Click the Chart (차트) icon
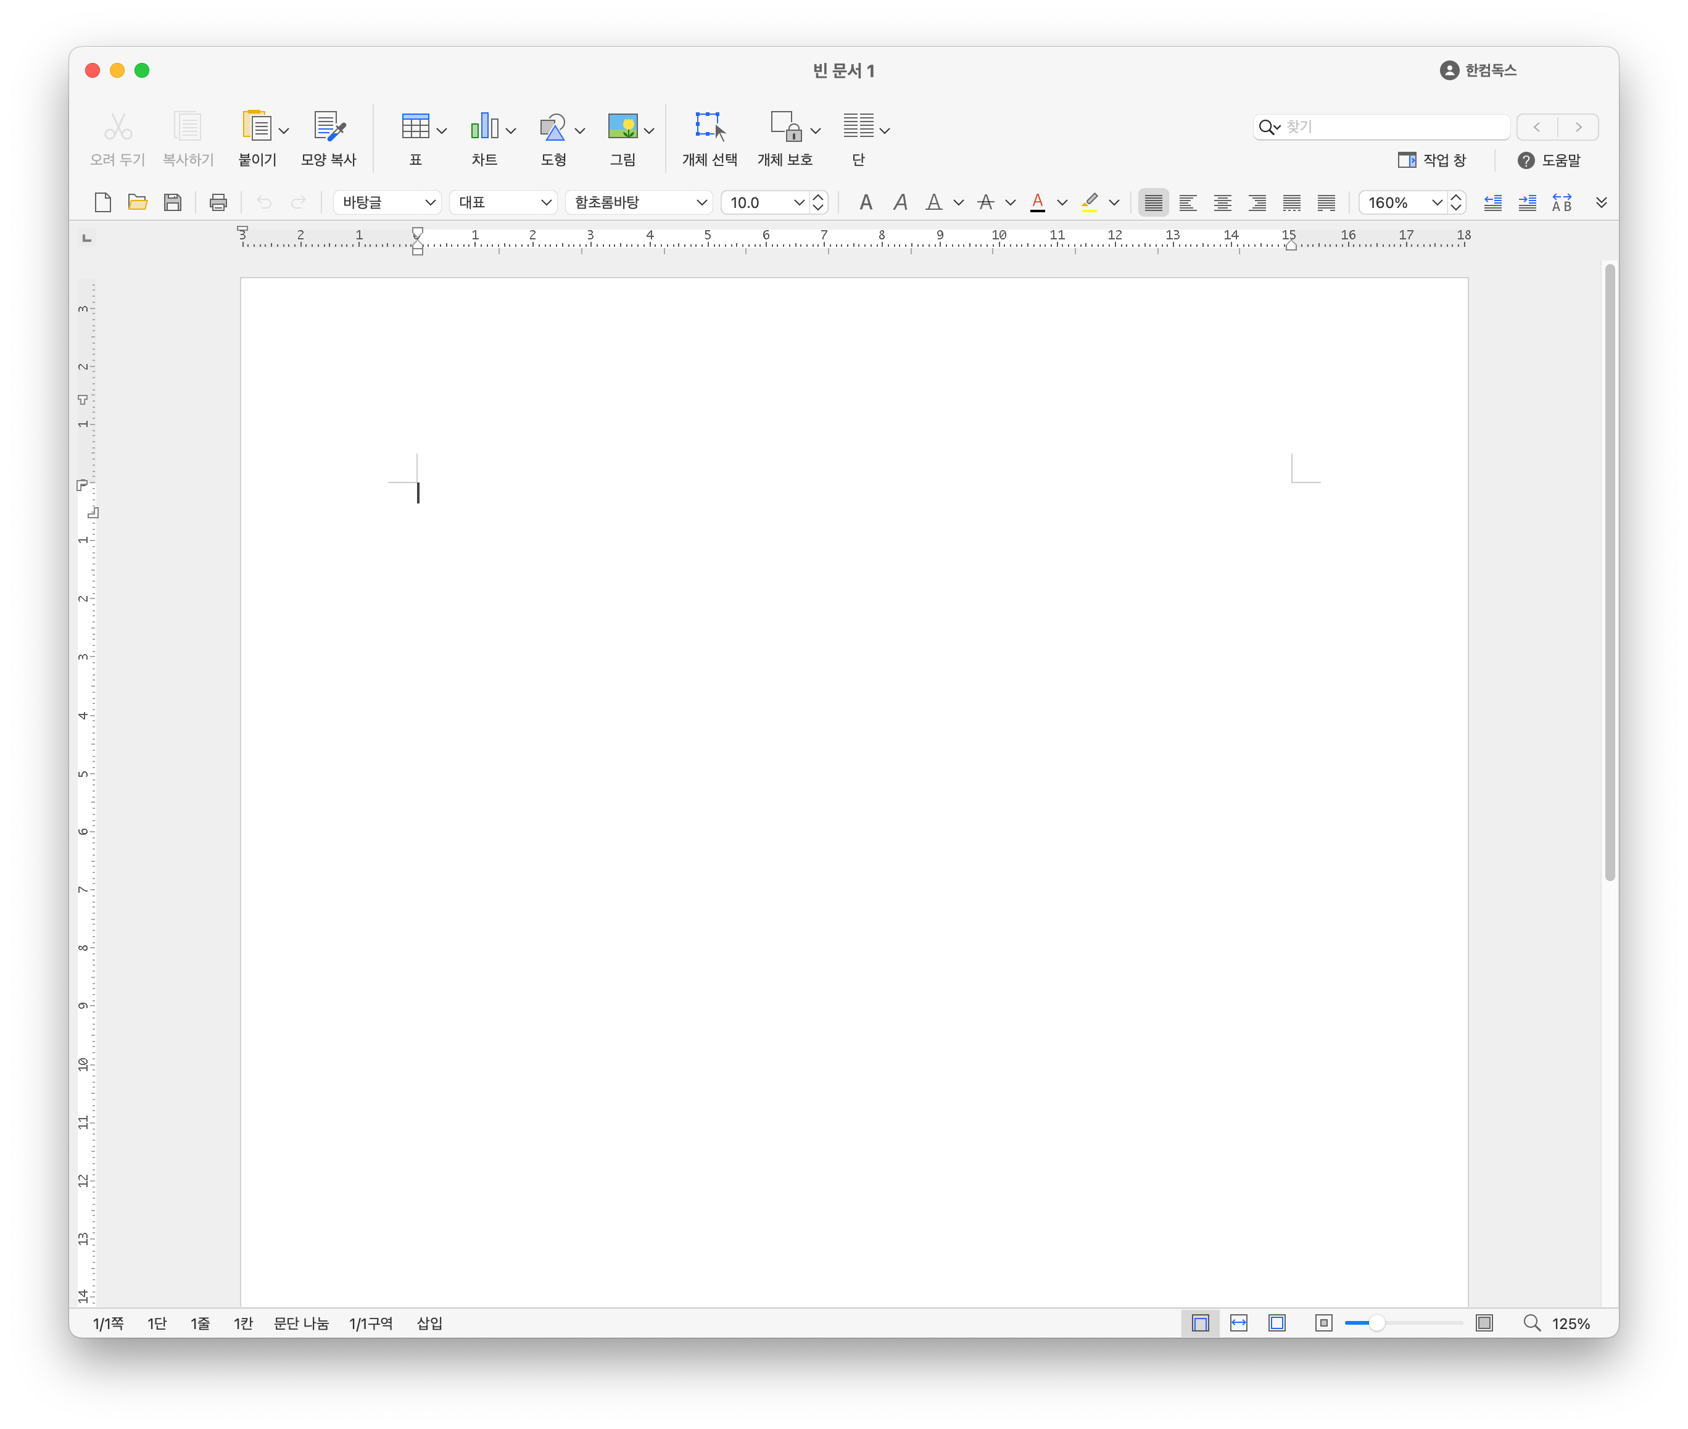This screenshot has width=1688, height=1429. tap(484, 127)
